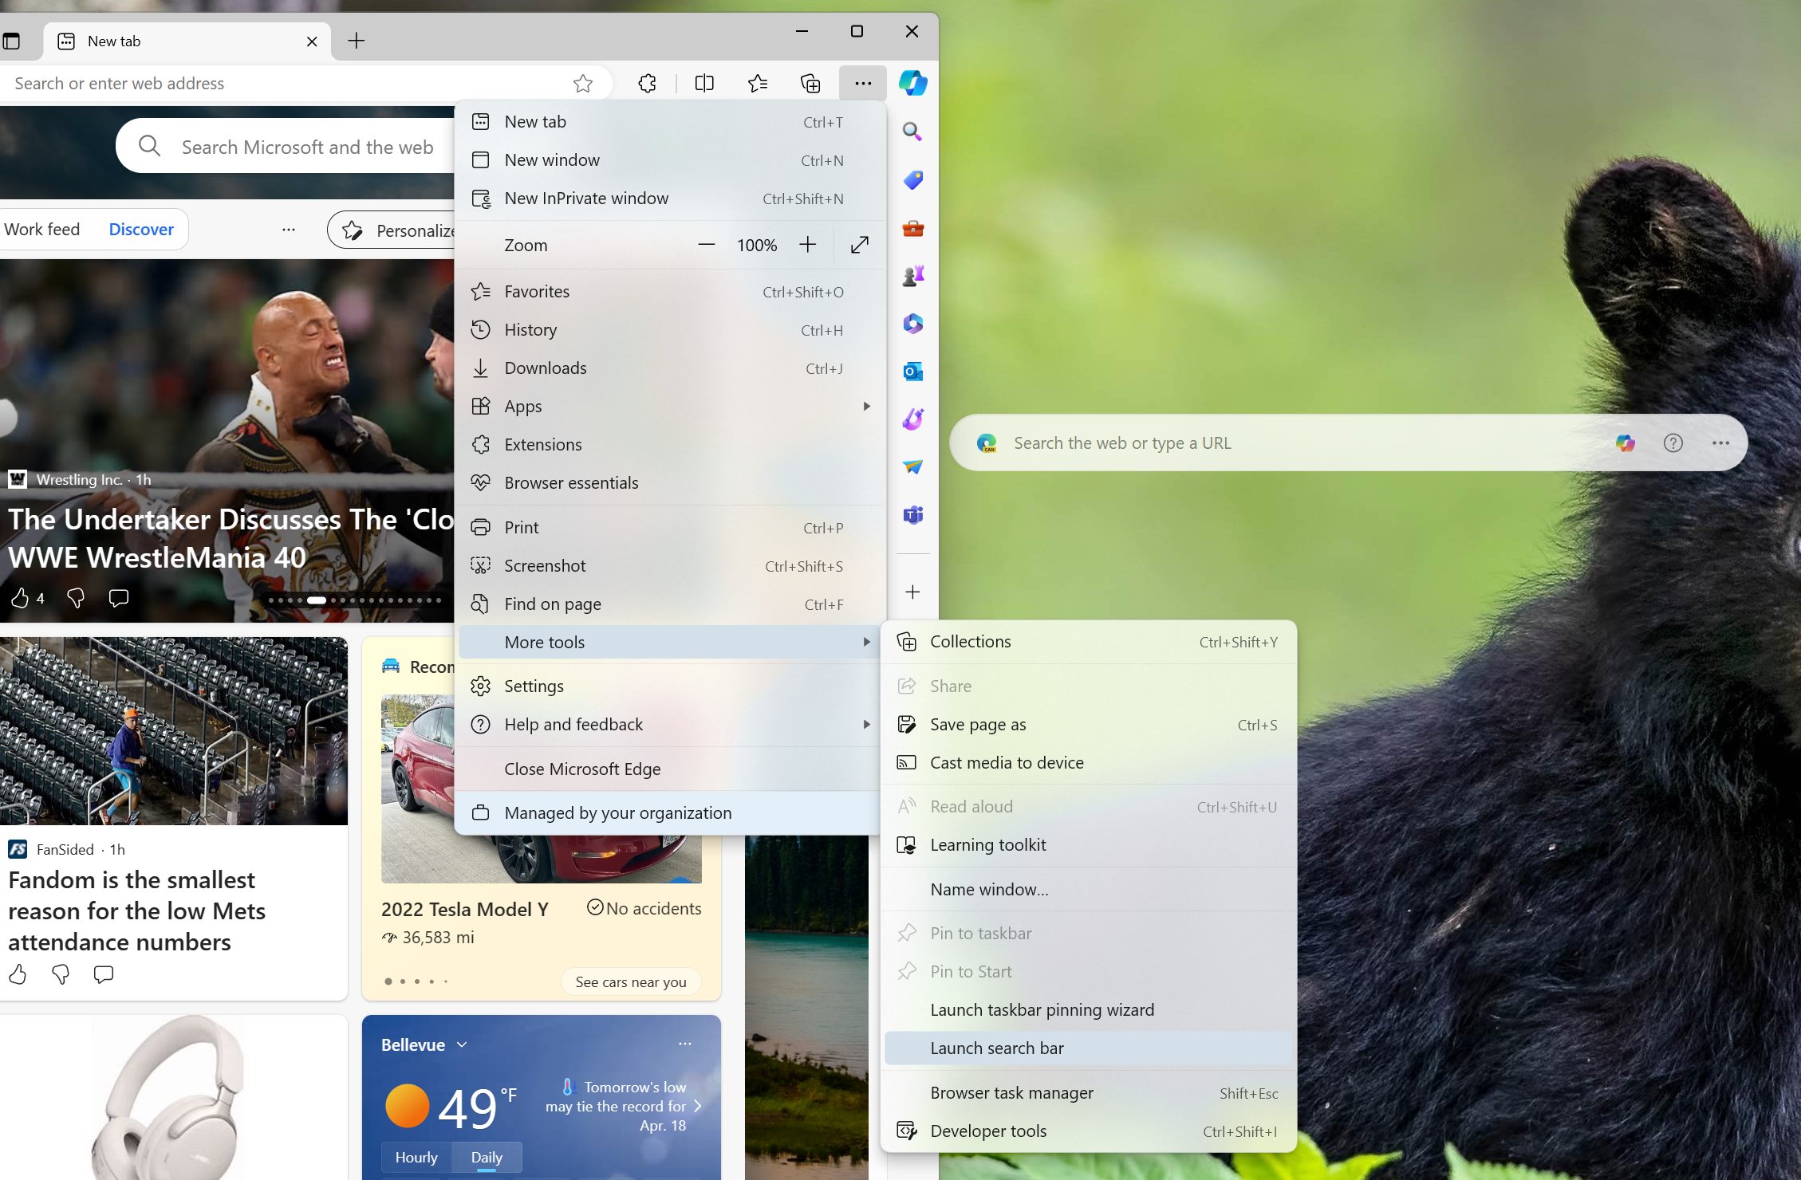Click Cast media to device
Viewport: 1801px width, 1180px height.
[x=1088, y=763]
